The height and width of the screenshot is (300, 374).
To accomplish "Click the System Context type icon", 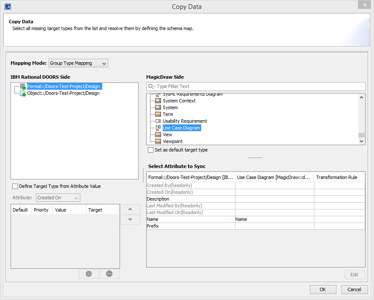I will point(158,101).
